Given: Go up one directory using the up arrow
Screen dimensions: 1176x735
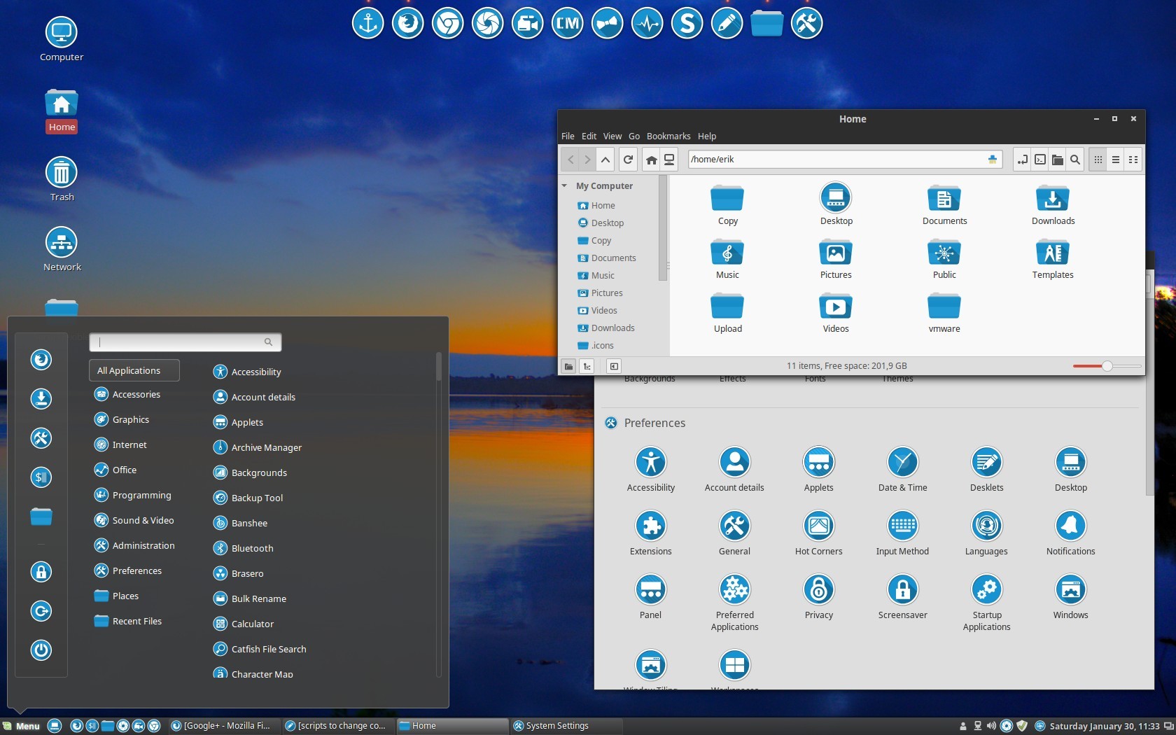Looking at the screenshot, I should click(x=605, y=160).
